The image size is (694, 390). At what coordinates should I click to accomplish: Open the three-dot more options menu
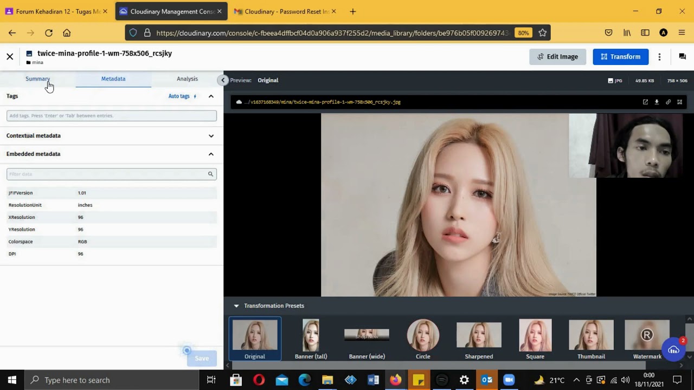point(659,56)
